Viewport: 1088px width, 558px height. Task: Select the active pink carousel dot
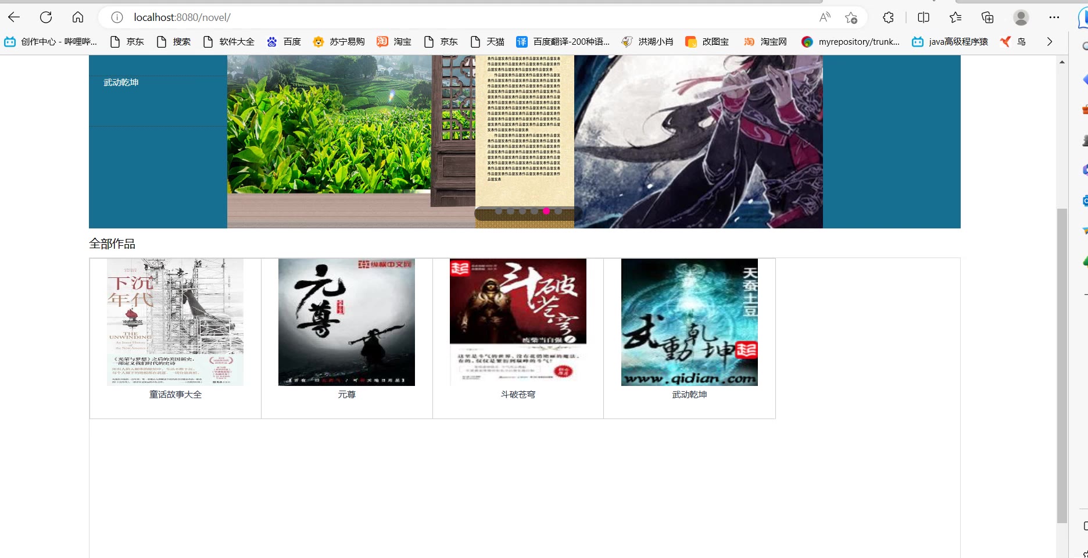(x=546, y=211)
